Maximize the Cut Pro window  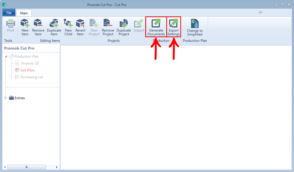[283, 5]
